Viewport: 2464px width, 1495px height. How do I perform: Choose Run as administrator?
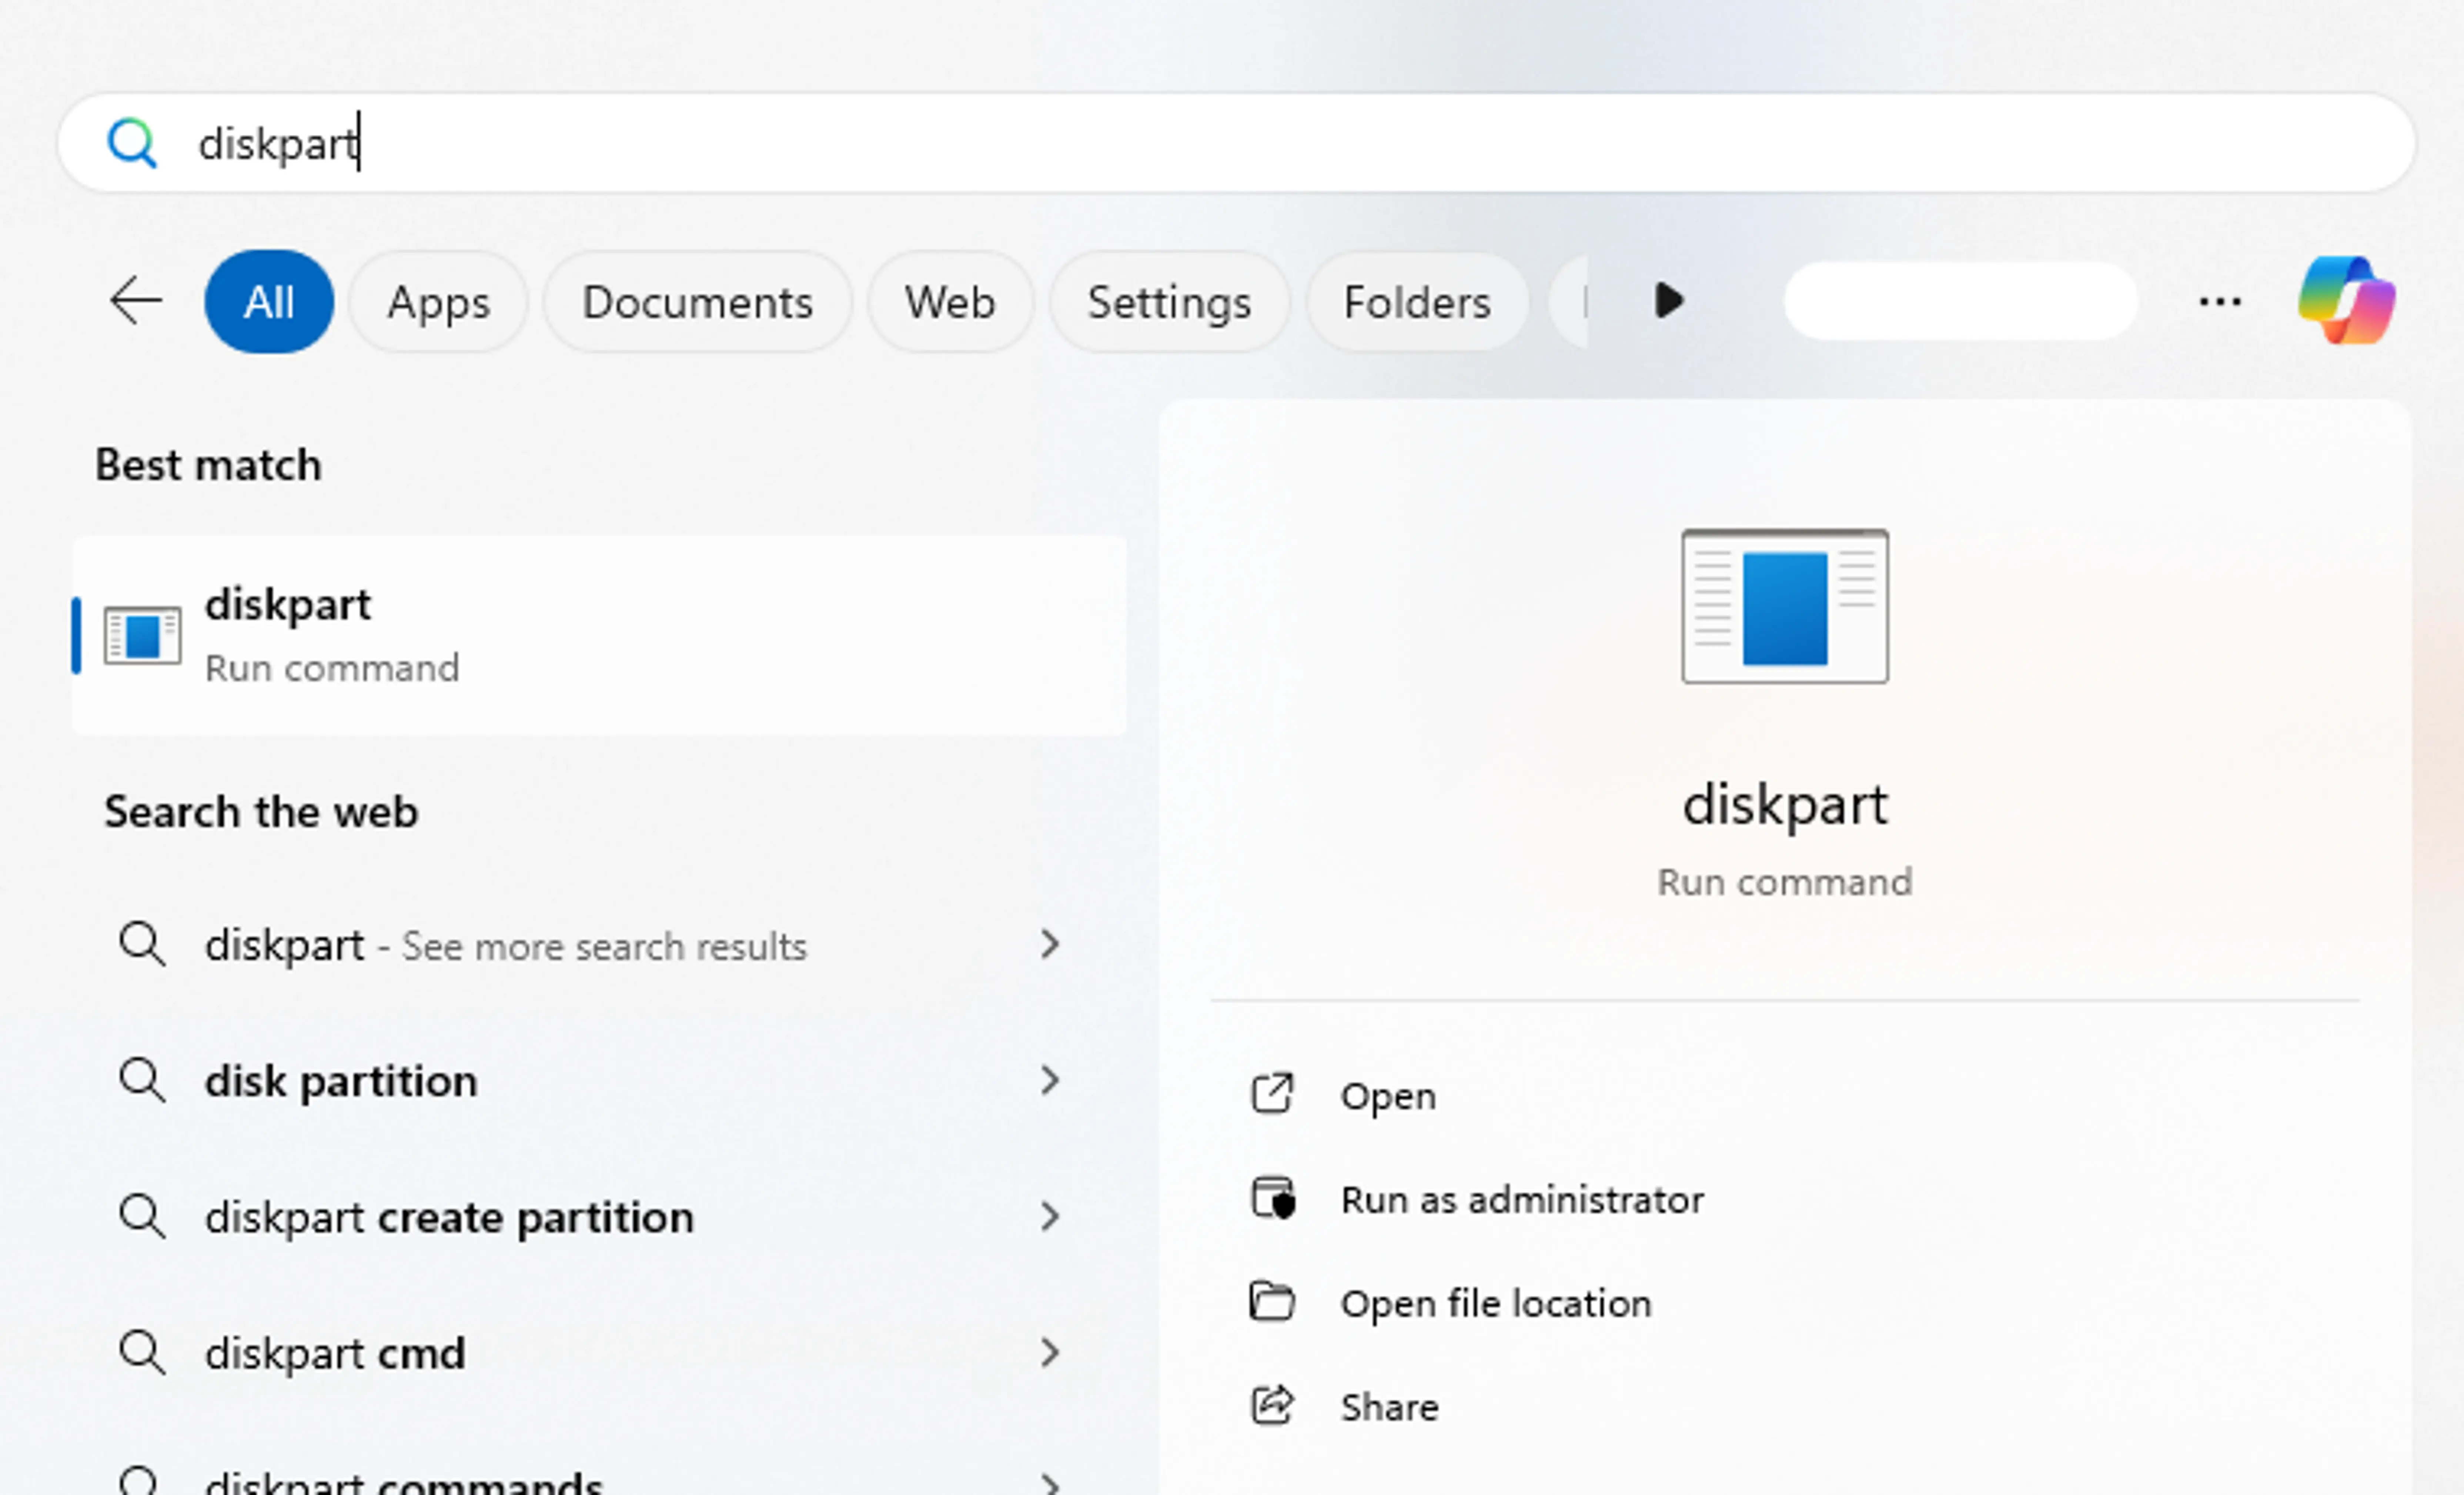pos(1522,1199)
